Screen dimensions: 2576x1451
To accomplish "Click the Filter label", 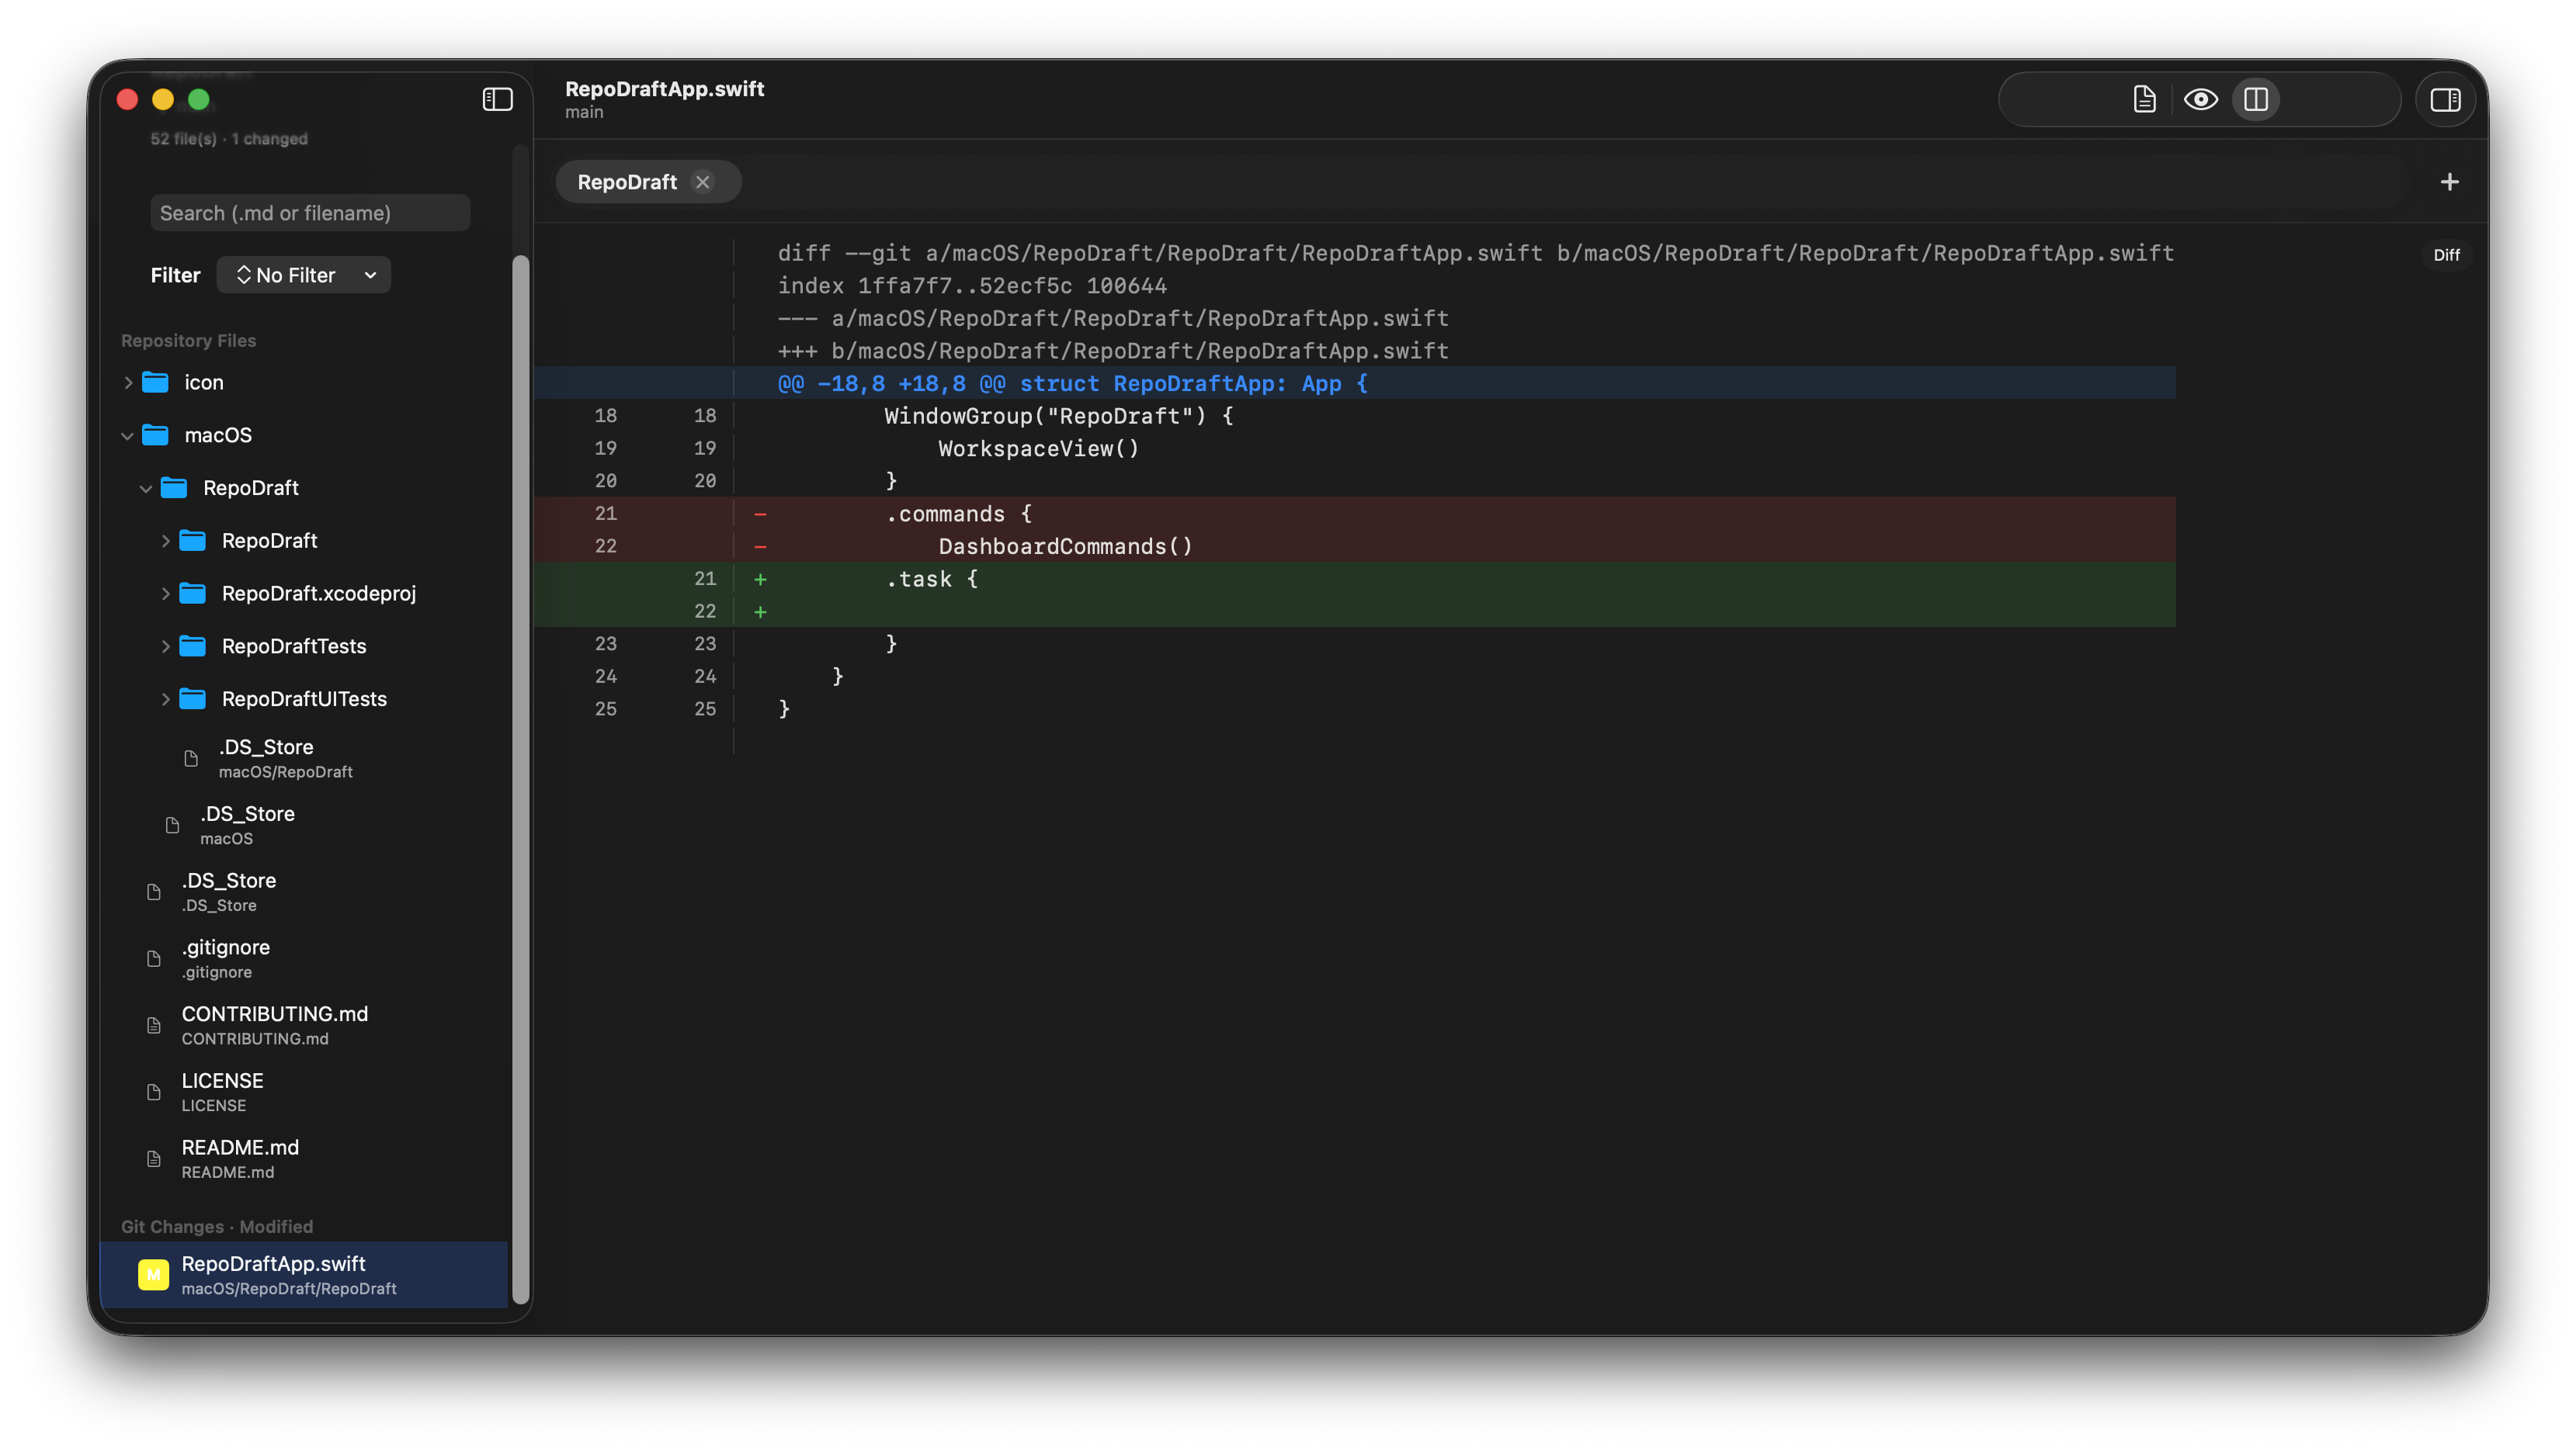I will (175, 275).
